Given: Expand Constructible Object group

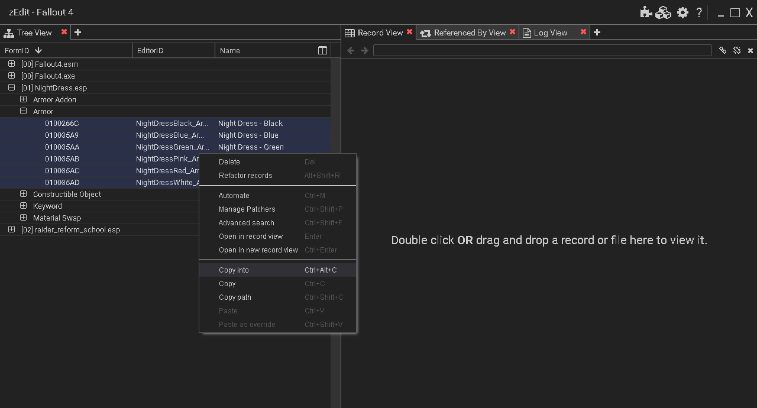Looking at the screenshot, I should point(23,194).
